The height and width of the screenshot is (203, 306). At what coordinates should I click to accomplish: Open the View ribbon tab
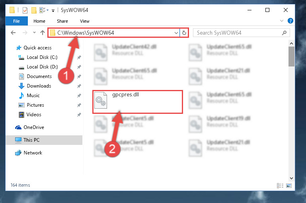pyautogui.click(x=84, y=21)
